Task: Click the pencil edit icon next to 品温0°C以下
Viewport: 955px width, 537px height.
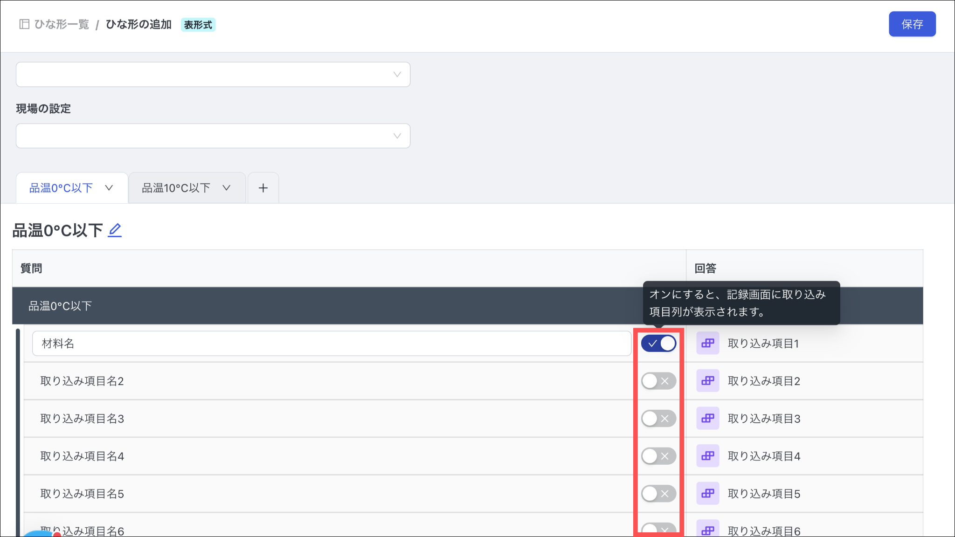Action: point(115,230)
